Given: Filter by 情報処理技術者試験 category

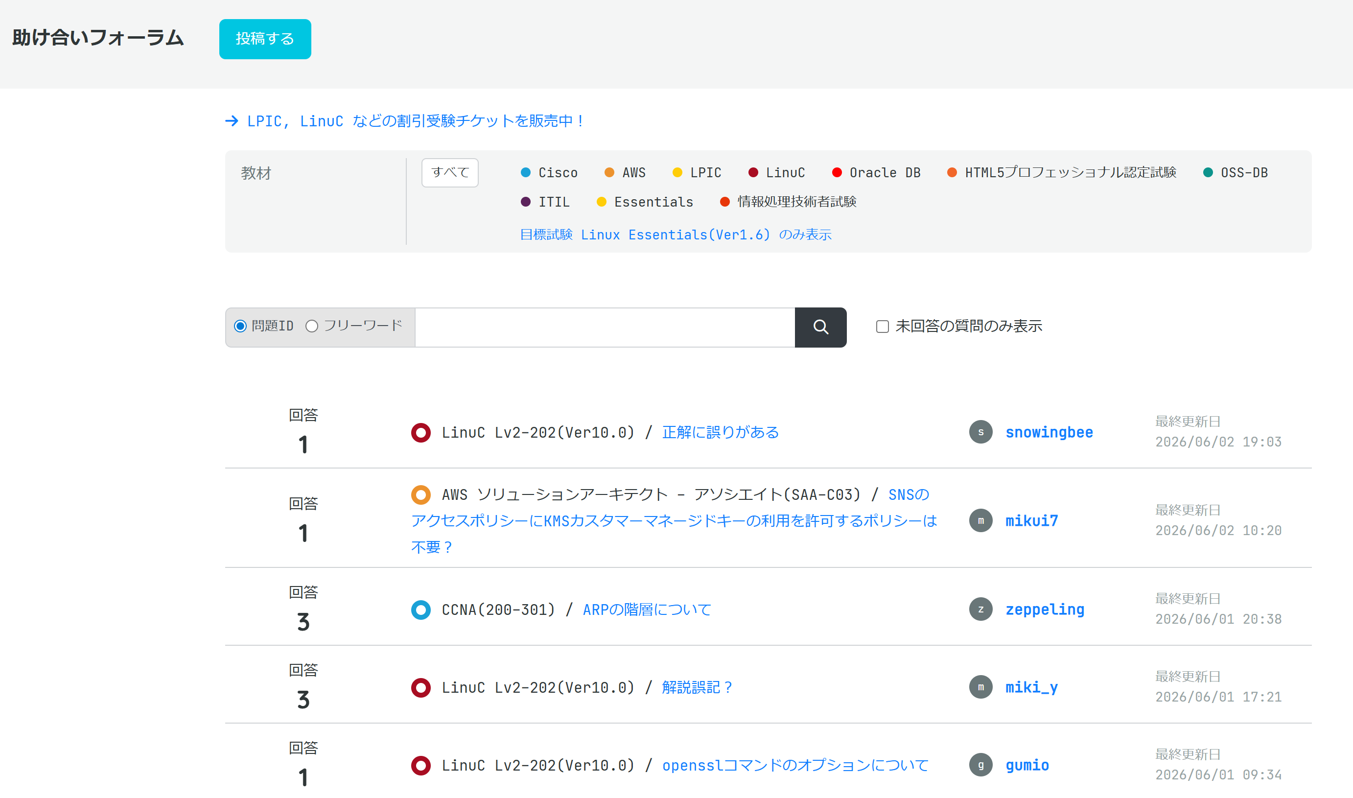Looking at the screenshot, I should pyautogui.click(x=788, y=202).
